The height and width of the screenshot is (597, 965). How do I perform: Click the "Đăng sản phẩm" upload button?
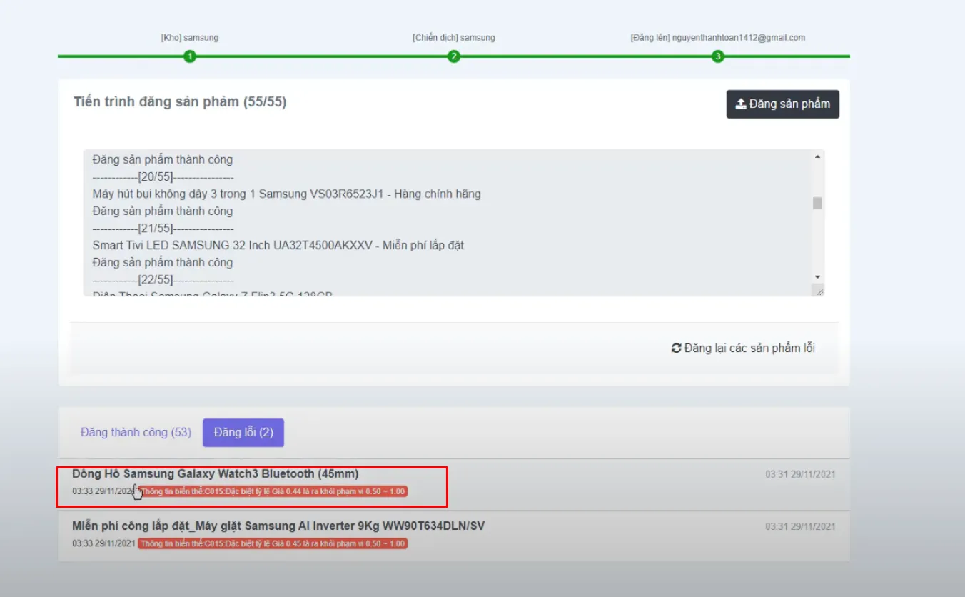pos(782,104)
